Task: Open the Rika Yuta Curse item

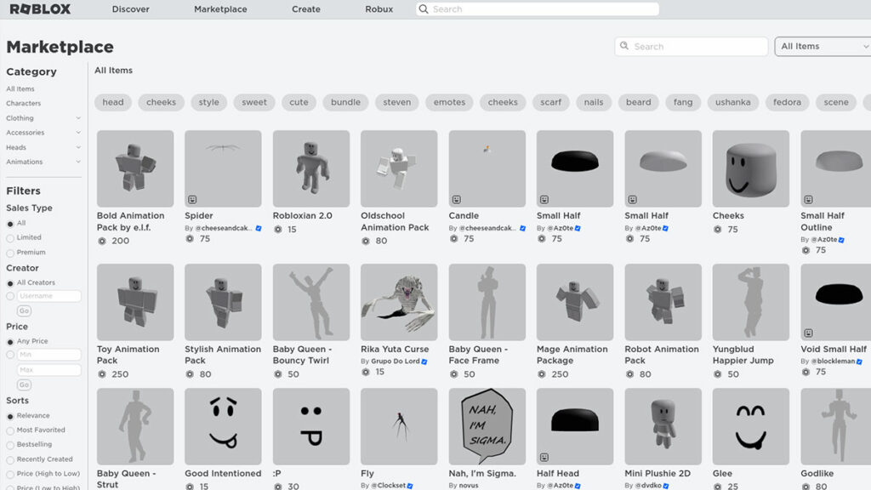Action: [398, 302]
